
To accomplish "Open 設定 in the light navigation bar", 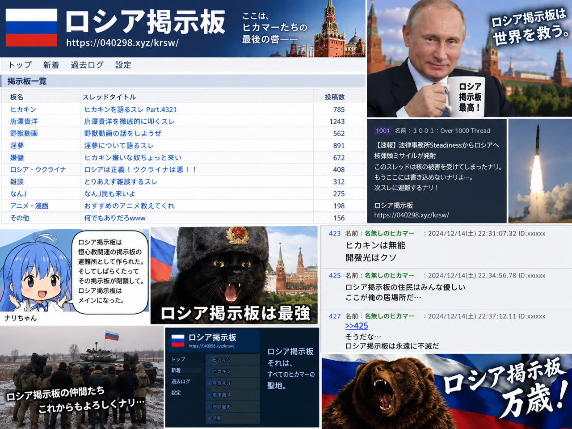I will point(123,65).
